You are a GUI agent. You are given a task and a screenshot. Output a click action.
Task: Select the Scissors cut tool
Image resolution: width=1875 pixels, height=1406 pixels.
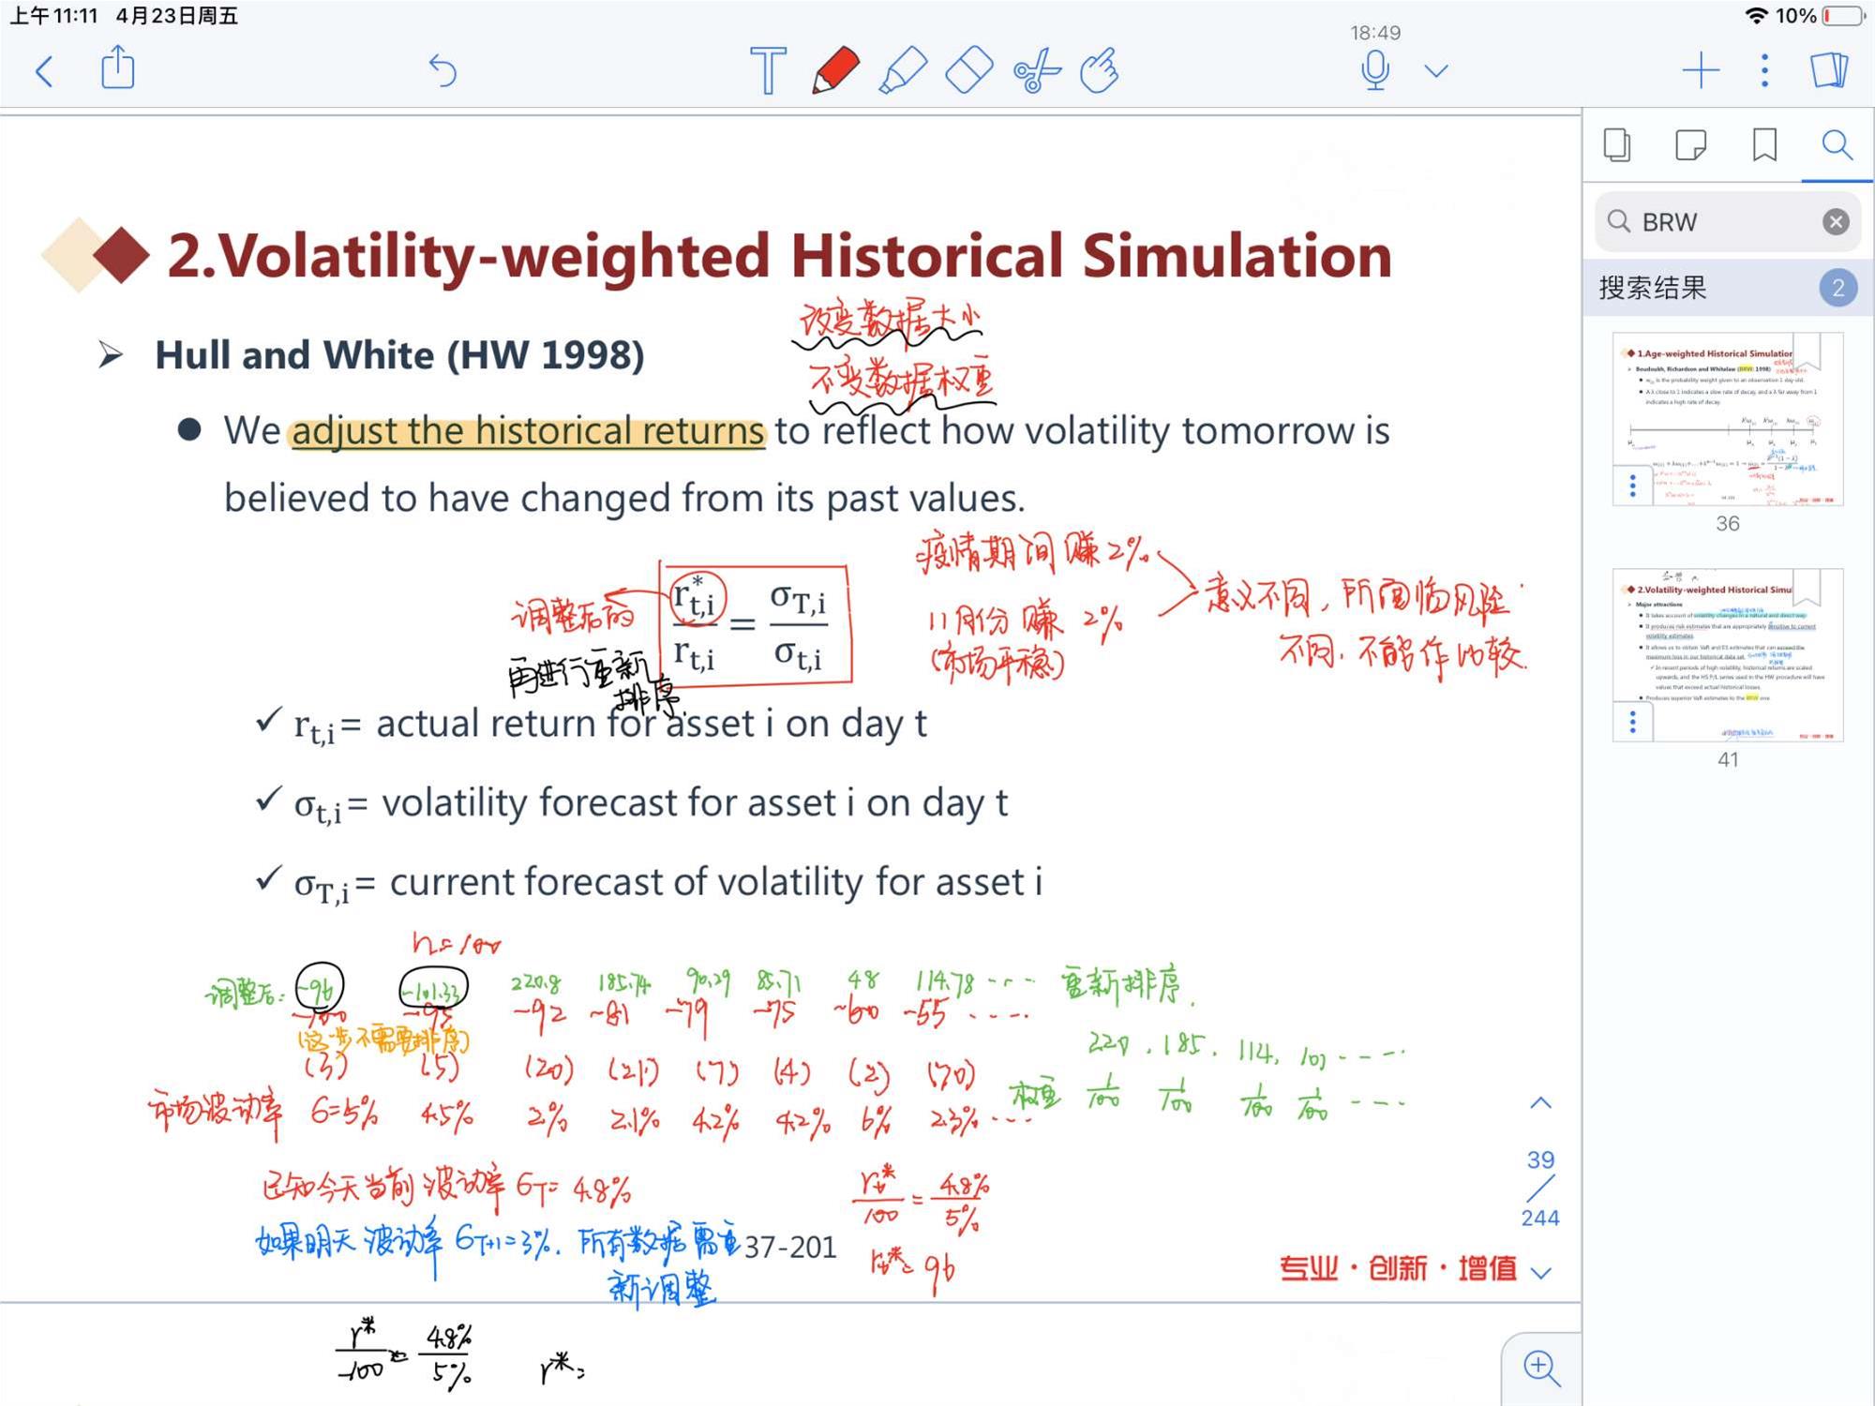pos(1037,71)
